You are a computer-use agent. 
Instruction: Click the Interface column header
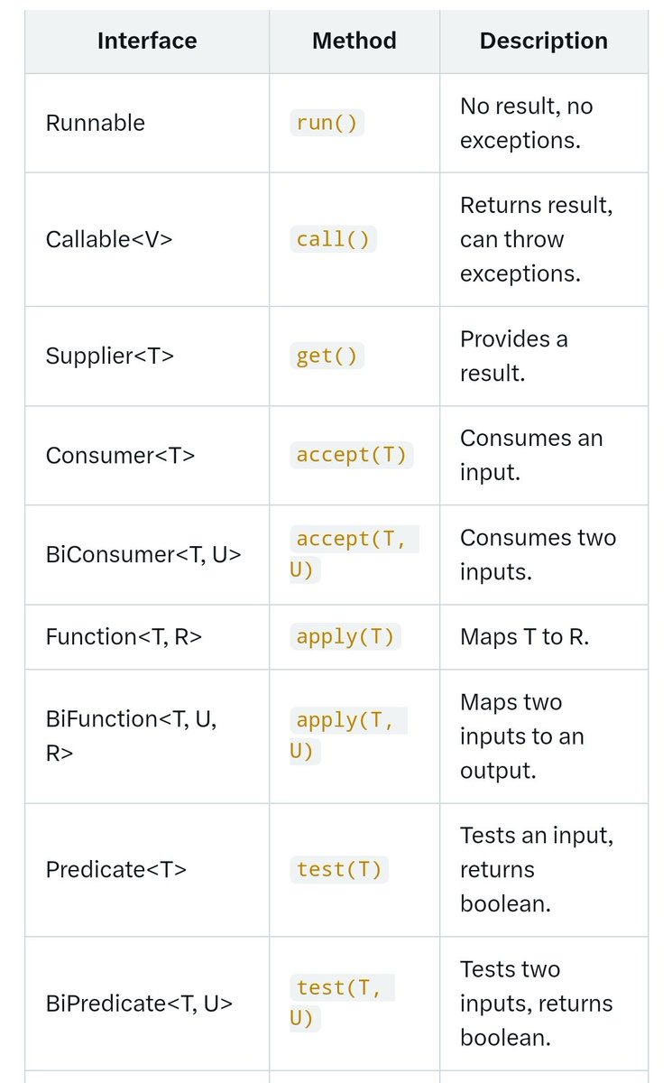point(147,41)
